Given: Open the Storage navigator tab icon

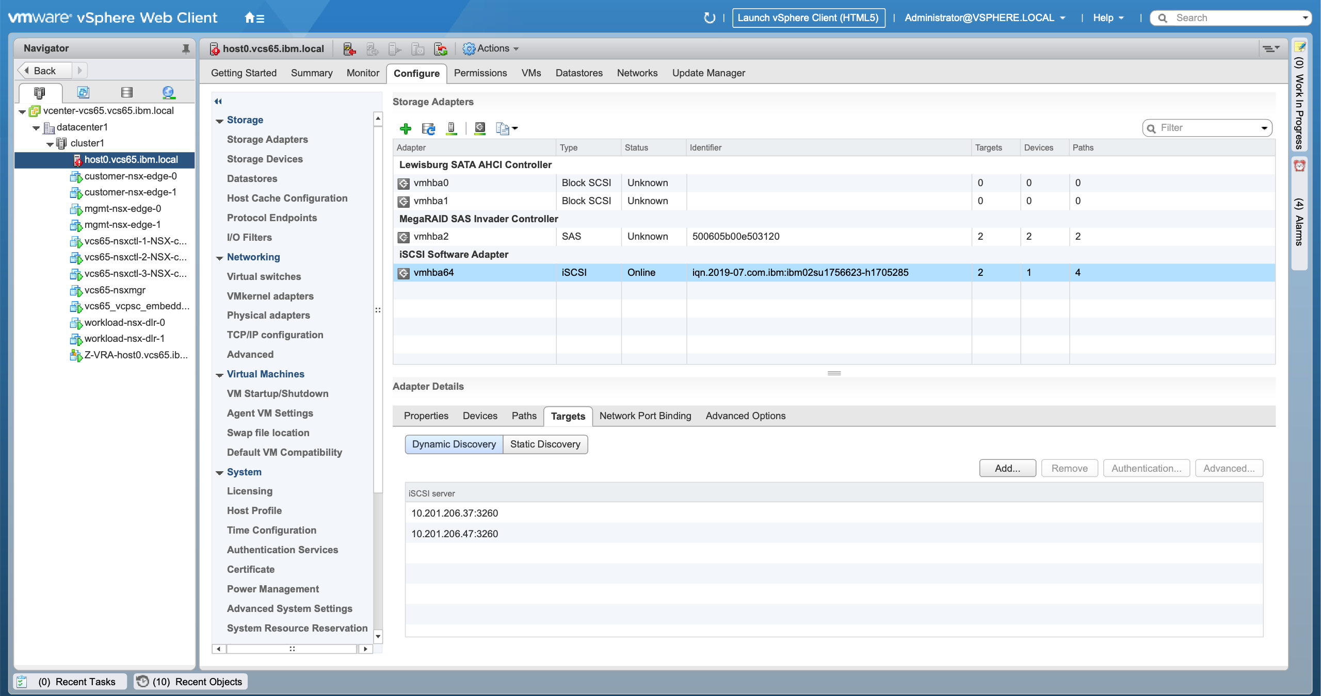Looking at the screenshot, I should coord(126,92).
